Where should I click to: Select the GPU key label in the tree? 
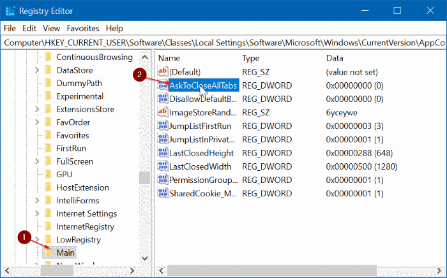(64, 175)
